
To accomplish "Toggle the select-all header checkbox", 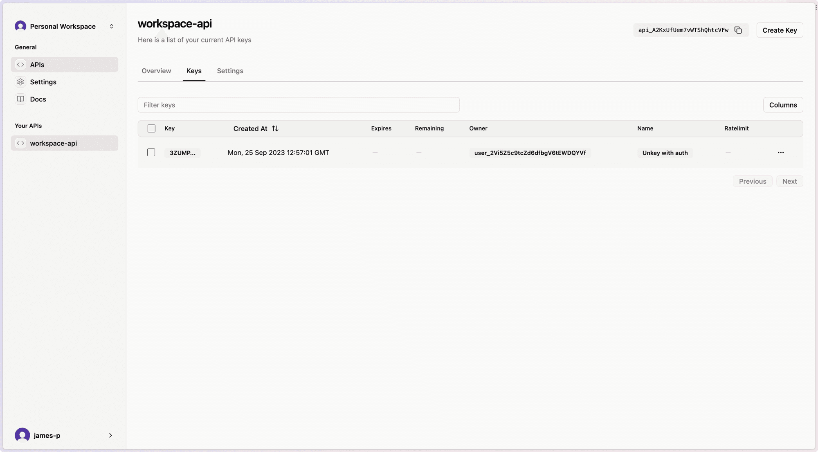I will tap(151, 128).
